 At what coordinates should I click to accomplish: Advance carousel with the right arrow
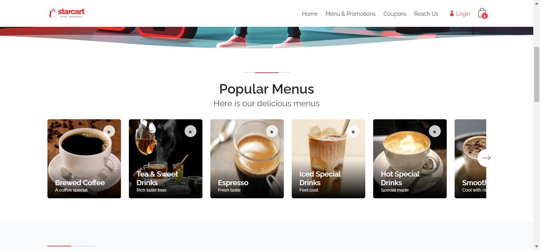(487, 158)
